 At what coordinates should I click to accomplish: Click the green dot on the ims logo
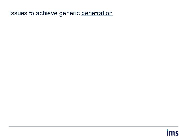(168, 130)
